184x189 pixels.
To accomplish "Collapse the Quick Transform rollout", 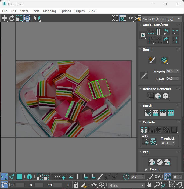I will pos(140,24).
